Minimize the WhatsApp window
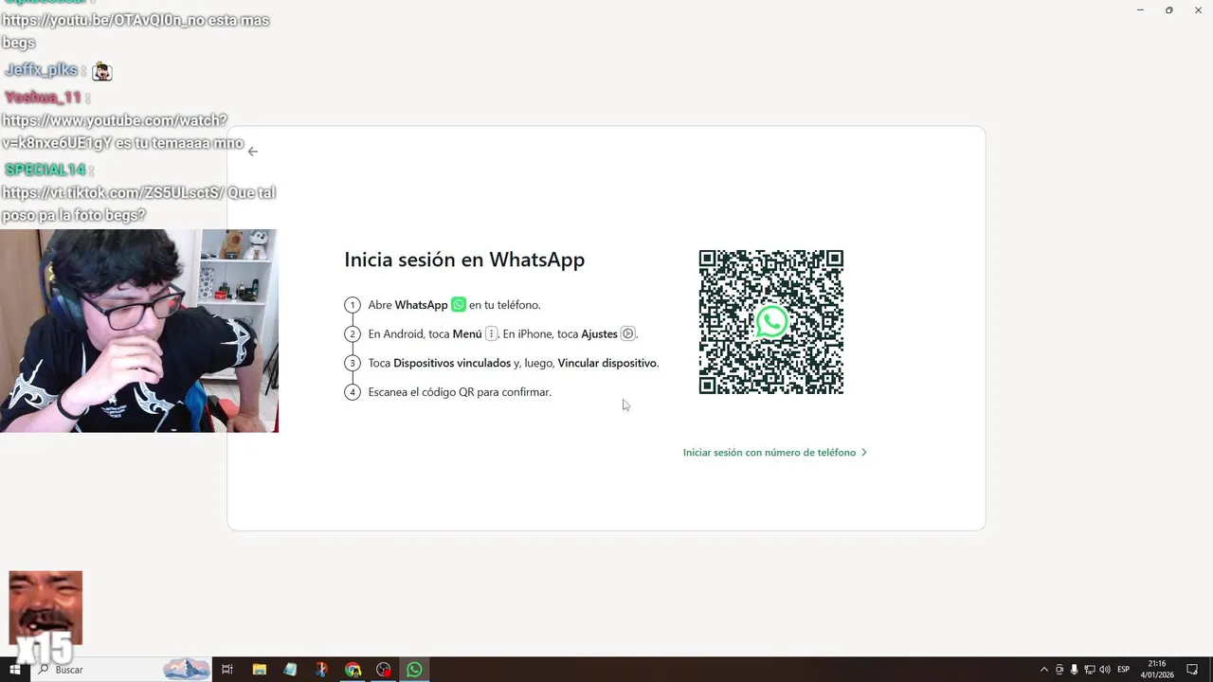1213x682 pixels. [x=1140, y=10]
